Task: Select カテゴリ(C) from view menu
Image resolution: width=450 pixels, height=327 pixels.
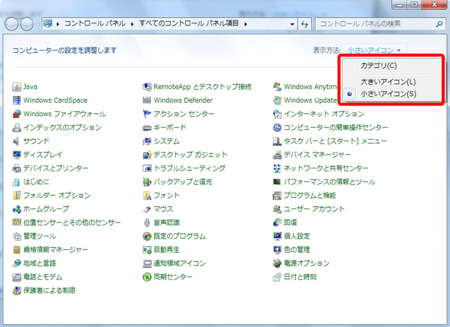Action: click(x=379, y=66)
